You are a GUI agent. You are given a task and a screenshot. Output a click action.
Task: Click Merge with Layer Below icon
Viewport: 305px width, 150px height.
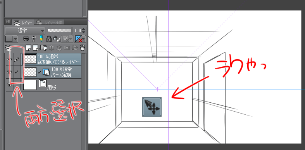coord(59,47)
